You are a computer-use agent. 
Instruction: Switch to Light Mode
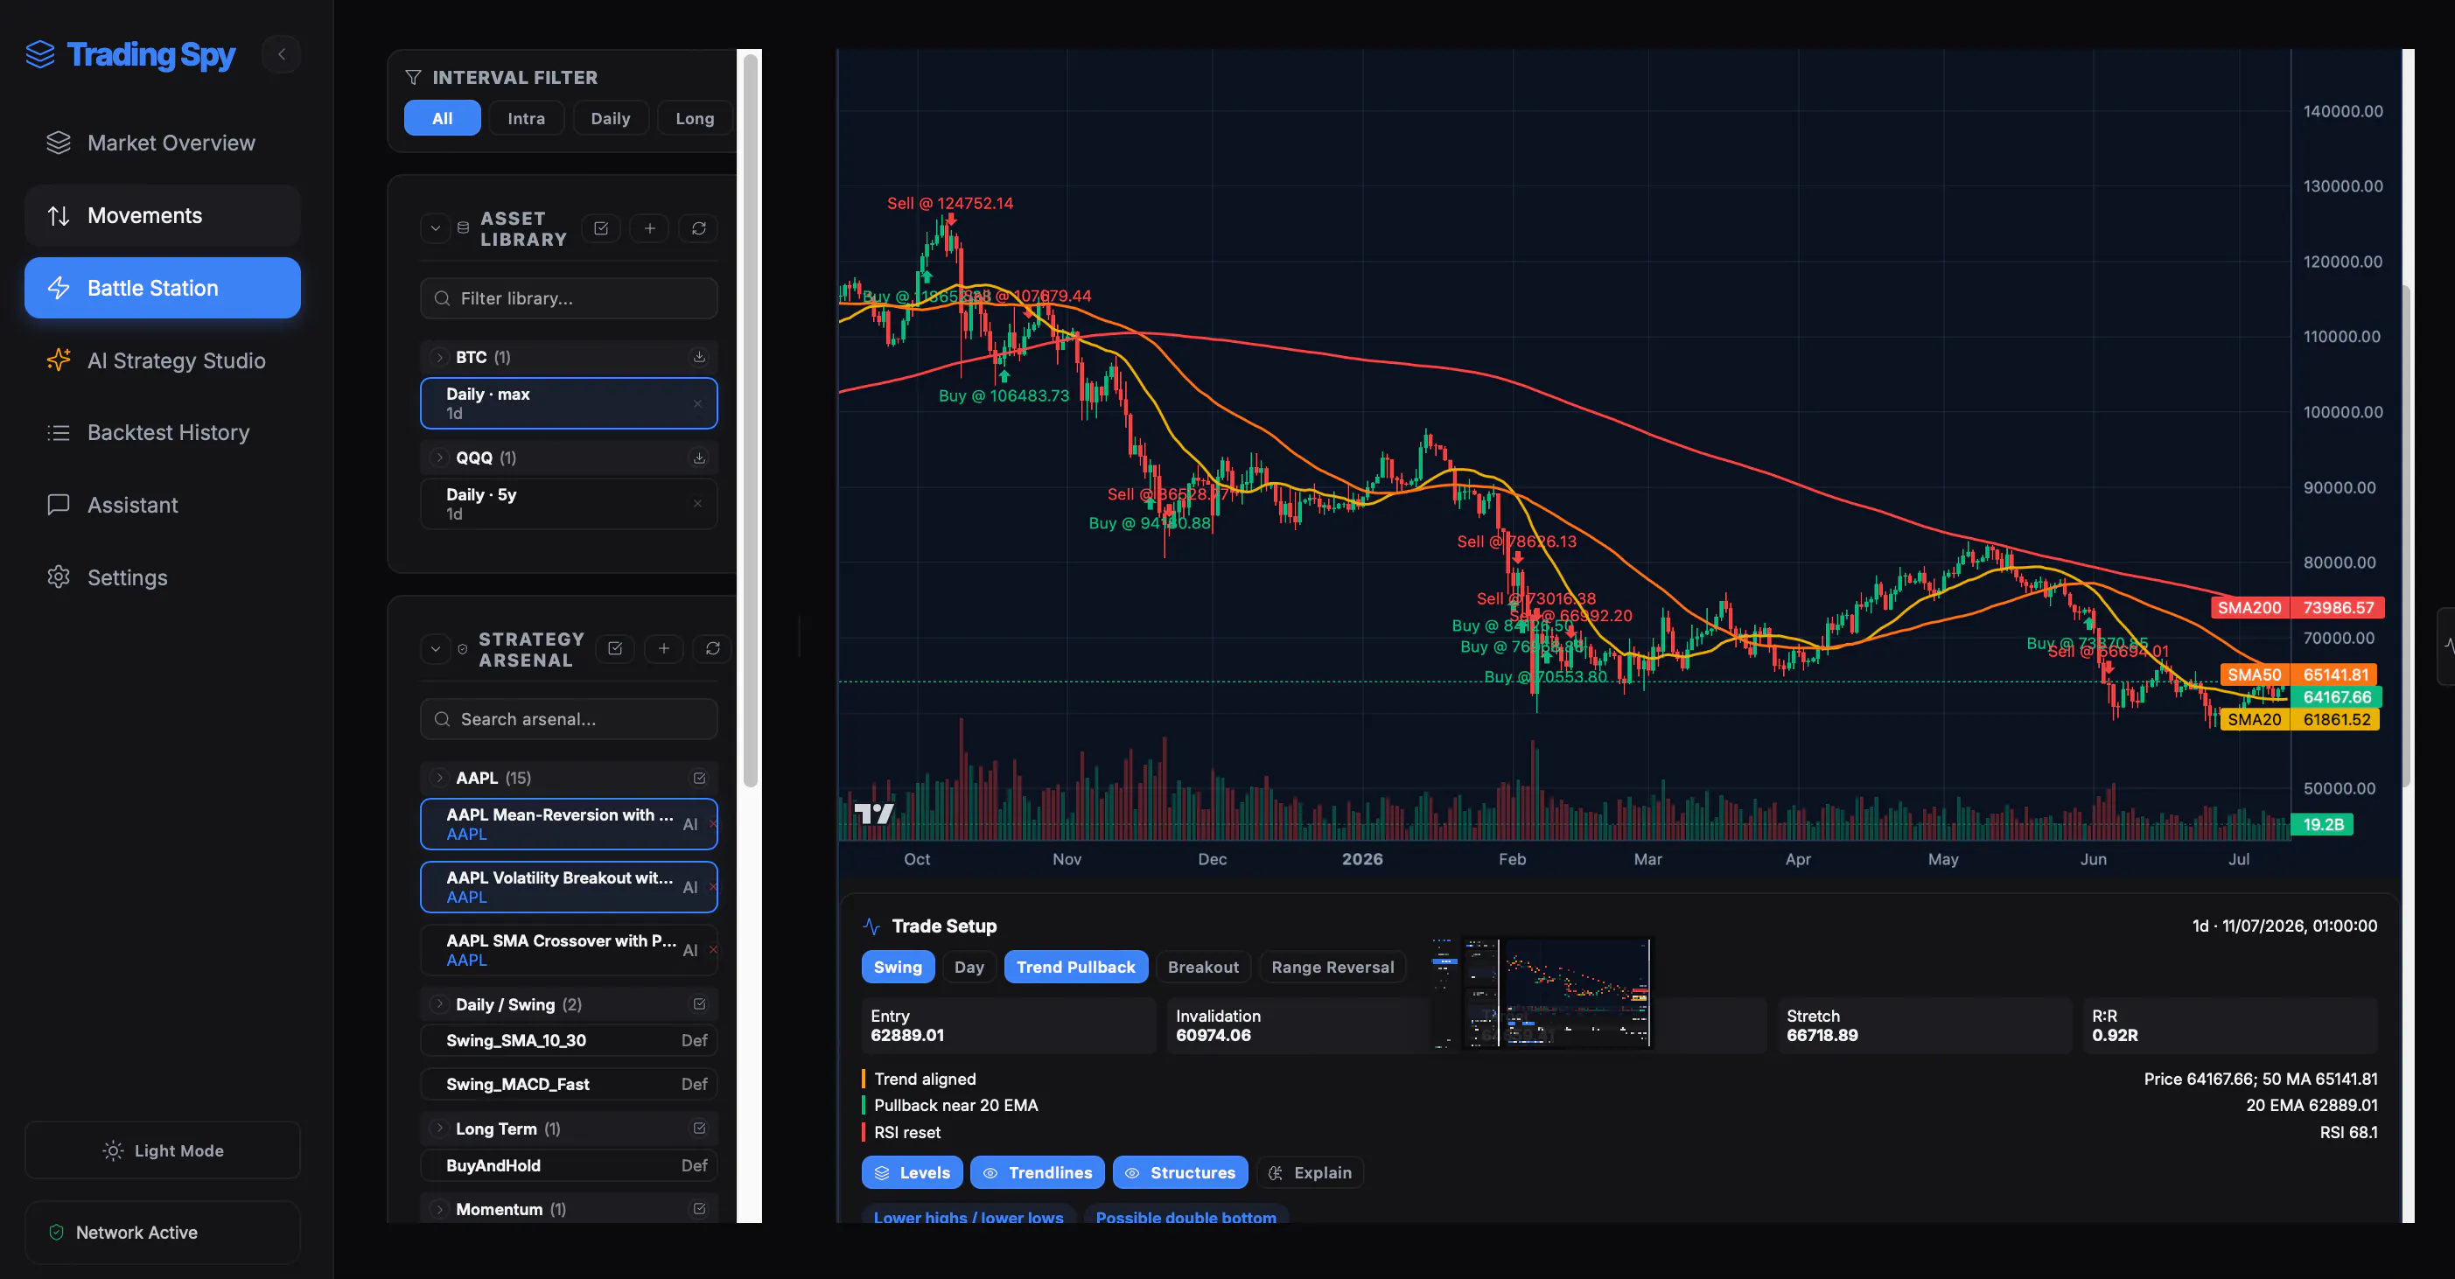click(162, 1150)
